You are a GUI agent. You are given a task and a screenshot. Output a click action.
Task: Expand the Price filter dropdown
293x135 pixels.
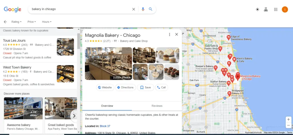(31, 22)
